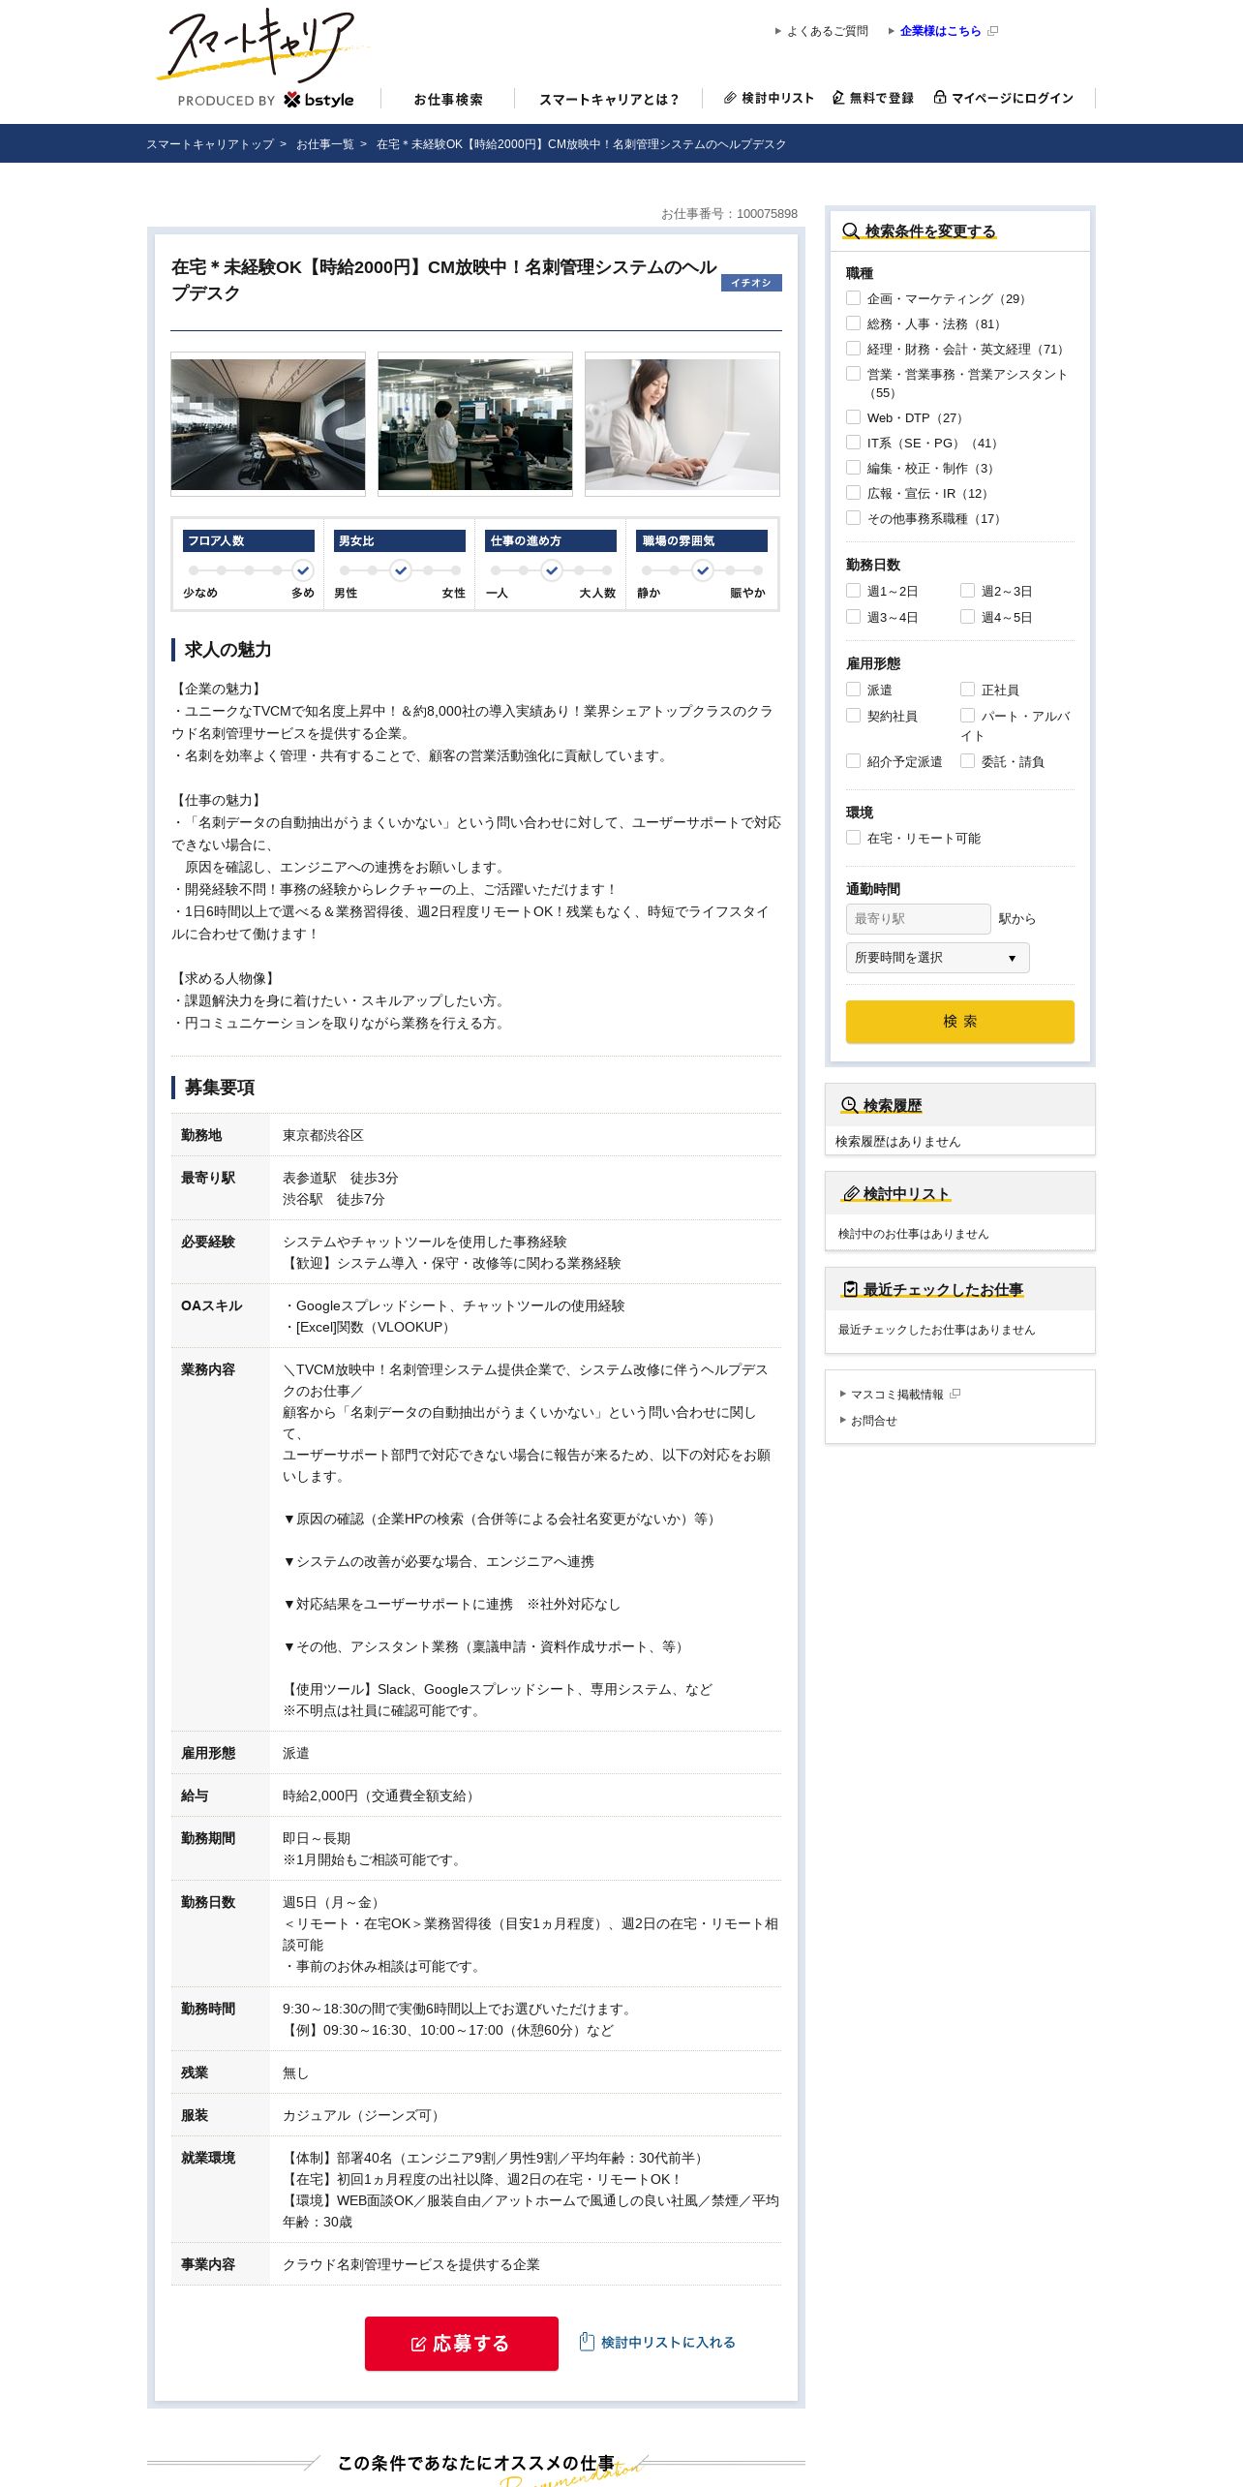
Task: Tick the パート・アルバイト checkbox
Action: coord(967,716)
